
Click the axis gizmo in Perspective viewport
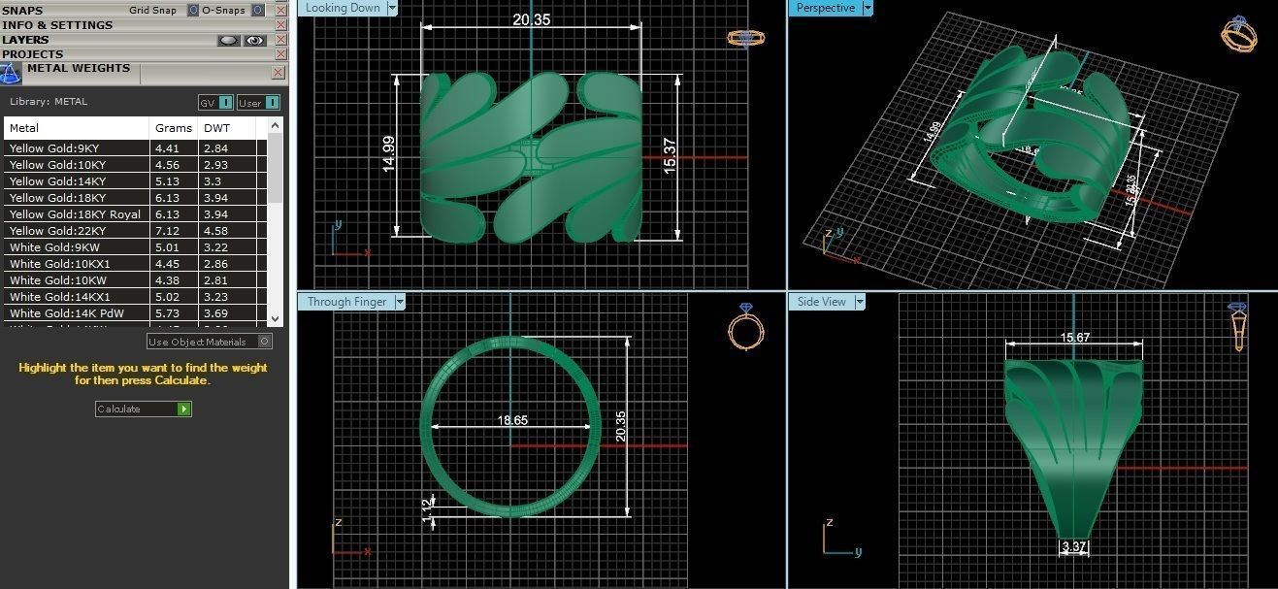[x=840, y=245]
